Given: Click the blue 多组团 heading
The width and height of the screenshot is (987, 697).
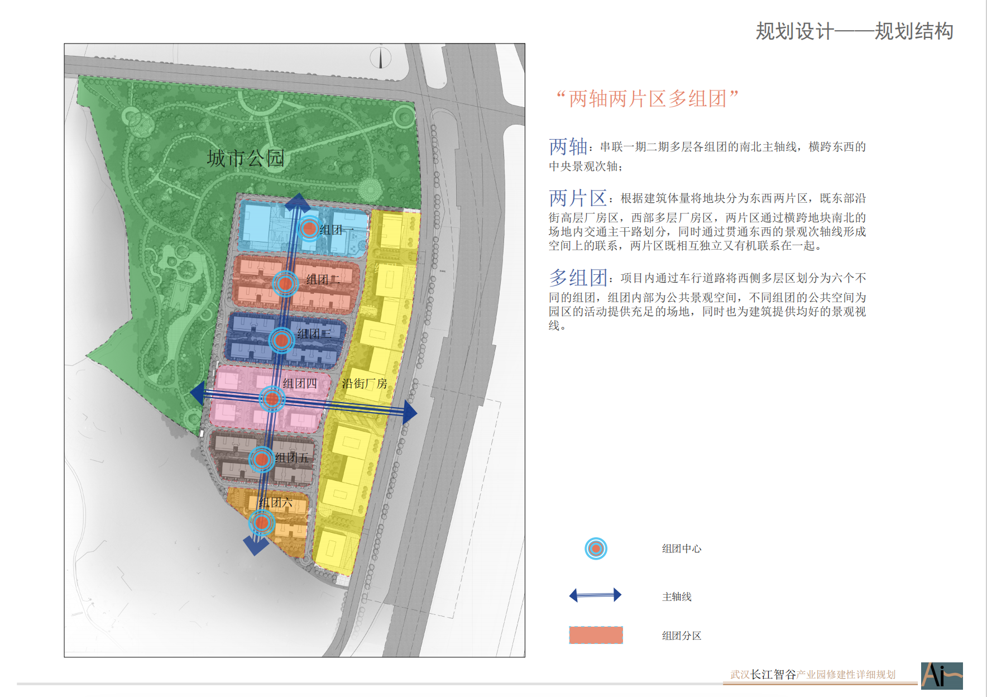Looking at the screenshot, I should 577,278.
